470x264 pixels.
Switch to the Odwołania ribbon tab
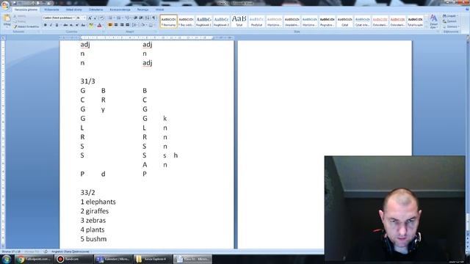pyautogui.click(x=95, y=10)
